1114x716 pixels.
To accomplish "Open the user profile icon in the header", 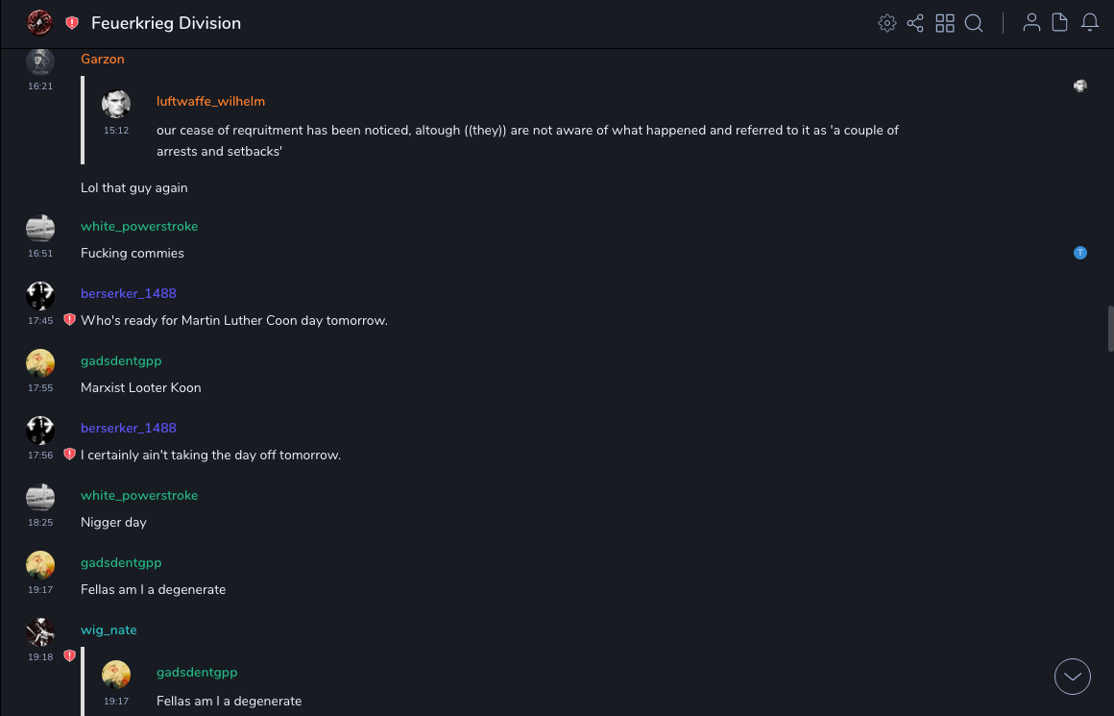I will click(1031, 23).
